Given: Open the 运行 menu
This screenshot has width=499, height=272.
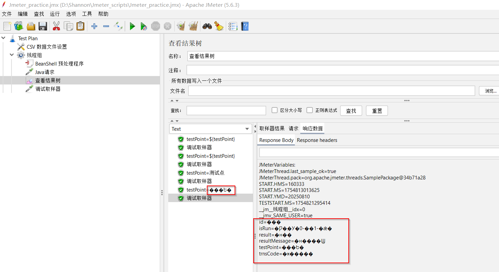Looking at the screenshot, I should pos(55,14).
